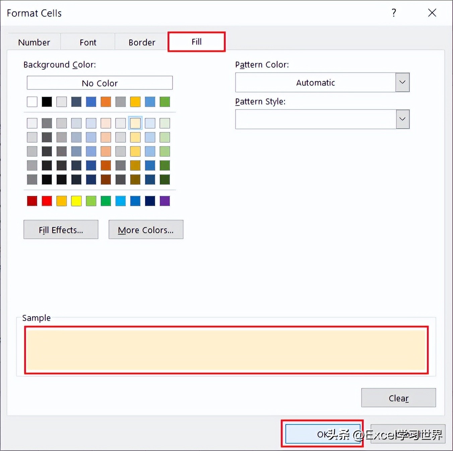Pick the lightest green tint swatch

pos(165,123)
